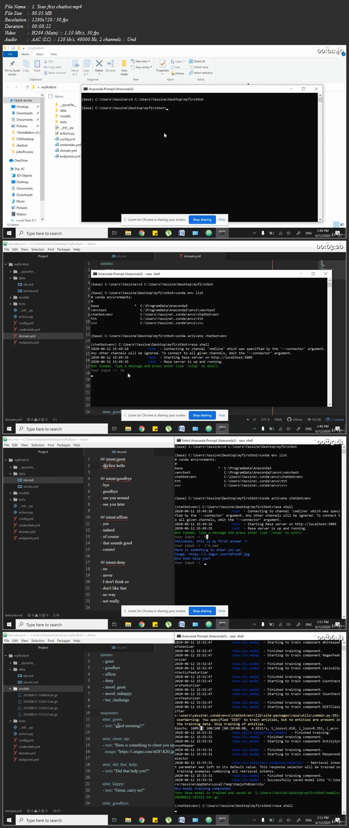Click the Paste icon in Explorer ribbon
Viewport: 349px width, 828px height.
point(37,66)
